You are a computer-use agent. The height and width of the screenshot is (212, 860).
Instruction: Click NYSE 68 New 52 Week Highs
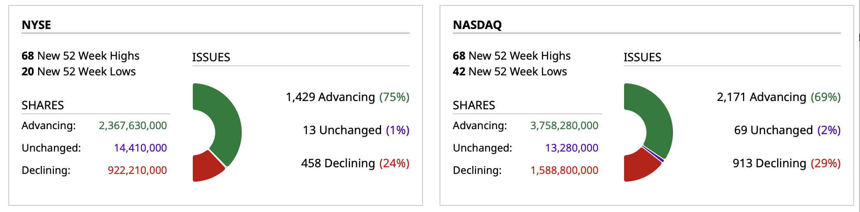pyautogui.click(x=80, y=56)
